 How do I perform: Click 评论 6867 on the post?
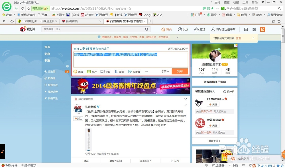tap(145, 161)
